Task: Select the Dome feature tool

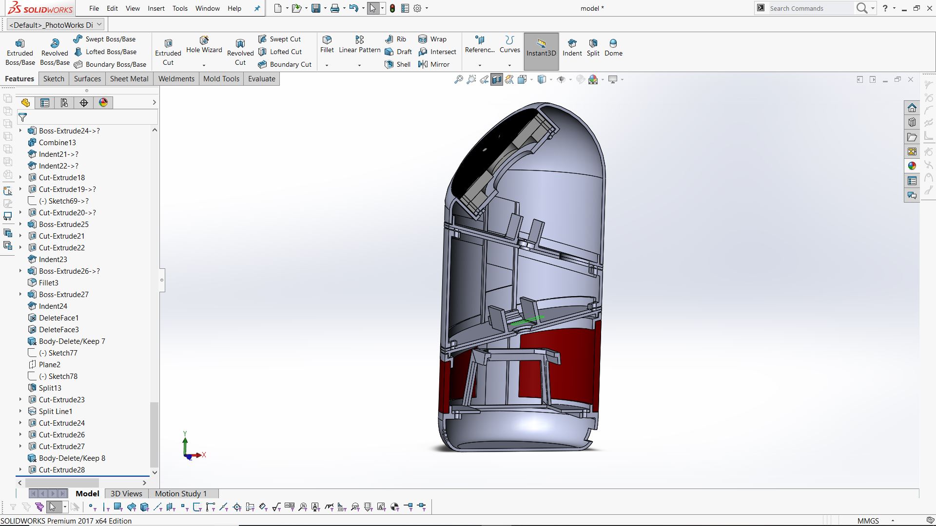Action: 613,48
